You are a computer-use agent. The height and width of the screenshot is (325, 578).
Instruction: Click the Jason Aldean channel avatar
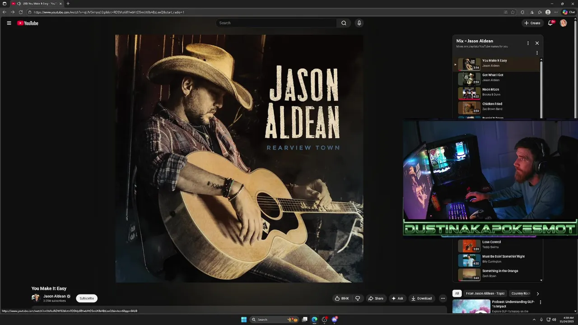(x=36, y=298)
